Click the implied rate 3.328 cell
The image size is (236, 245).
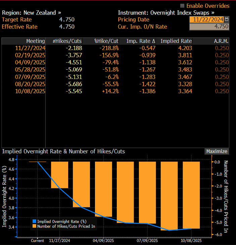tap(185, 84)
